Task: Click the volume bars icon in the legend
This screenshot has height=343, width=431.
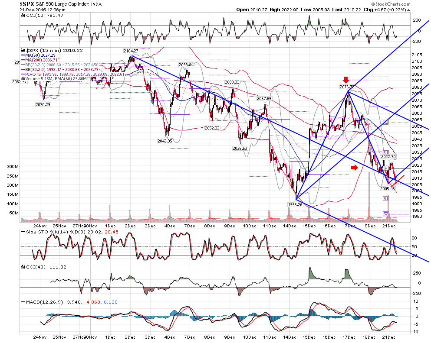Action: tap(23, 79)
